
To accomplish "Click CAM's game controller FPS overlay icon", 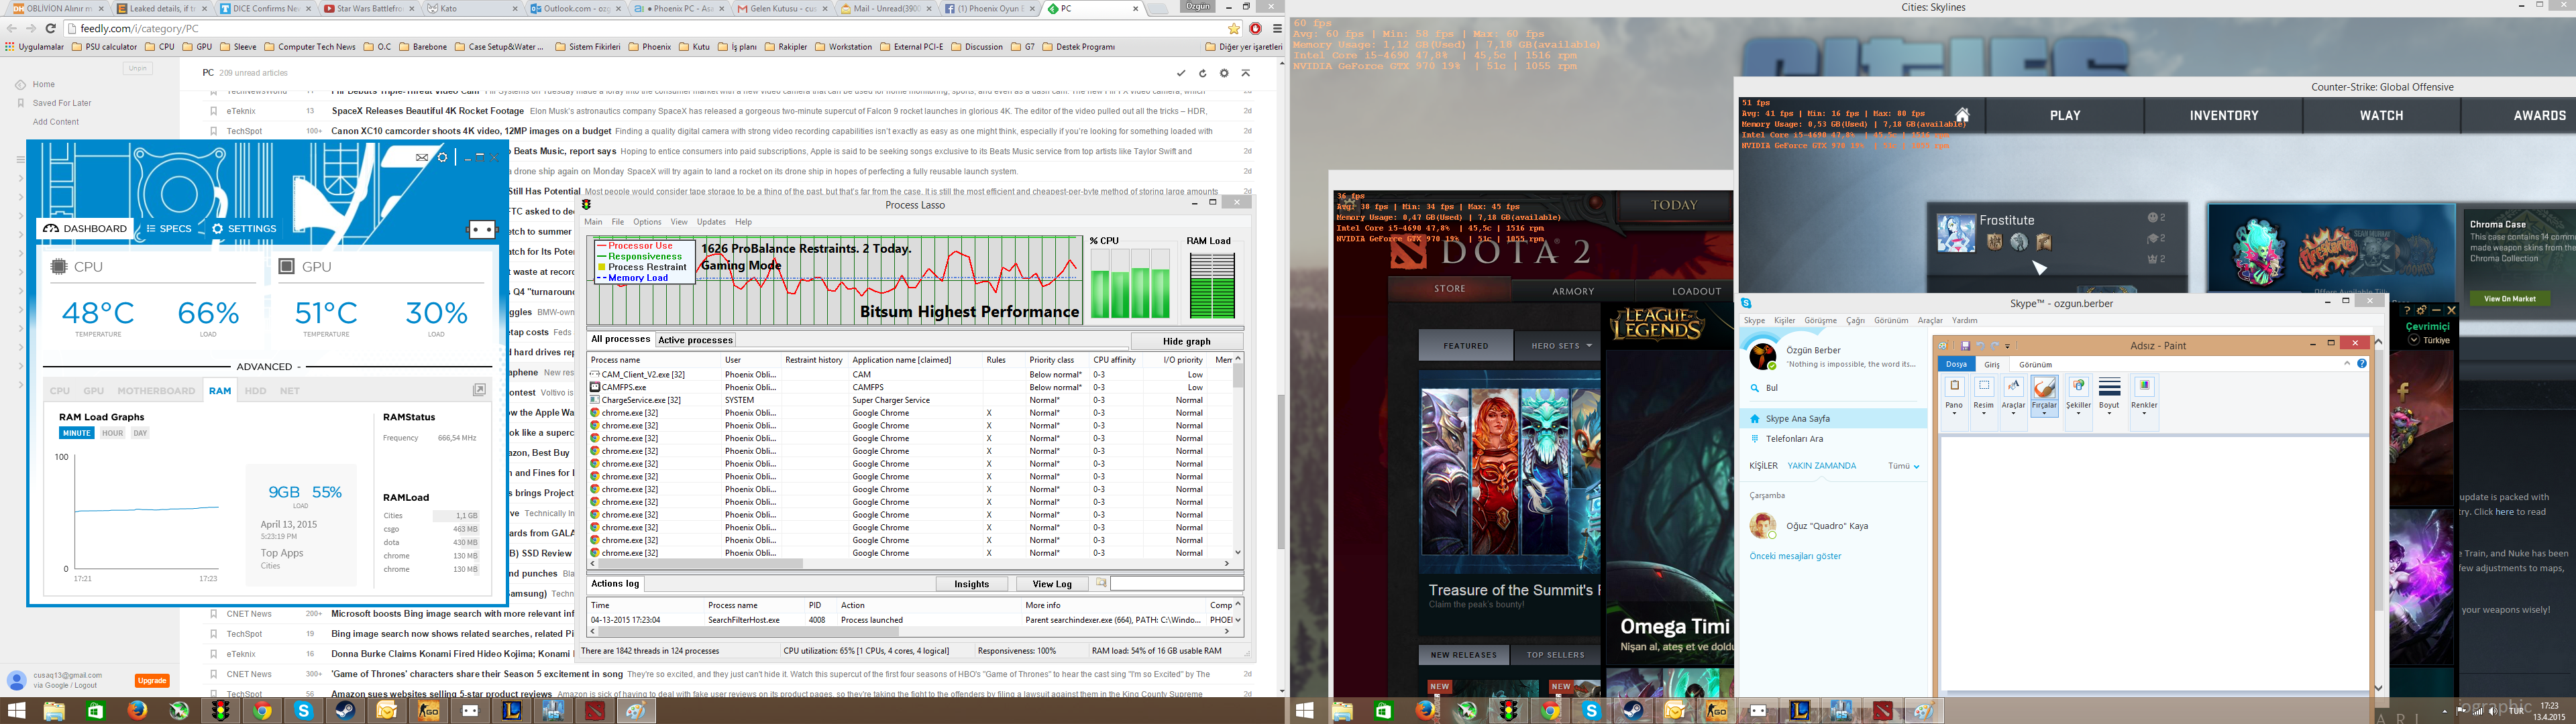I will (482, 229).
